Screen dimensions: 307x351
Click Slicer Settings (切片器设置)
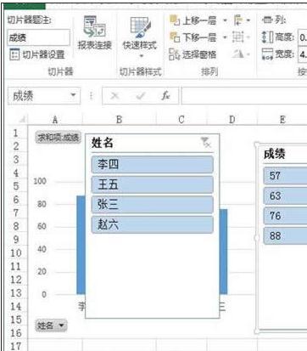pos(37,54)
